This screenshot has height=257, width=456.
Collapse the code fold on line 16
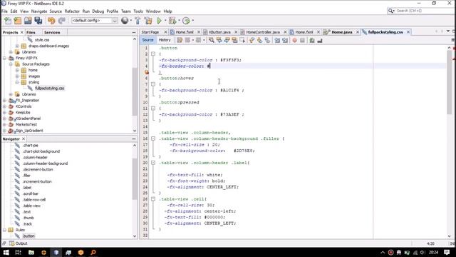click(153, 138)
